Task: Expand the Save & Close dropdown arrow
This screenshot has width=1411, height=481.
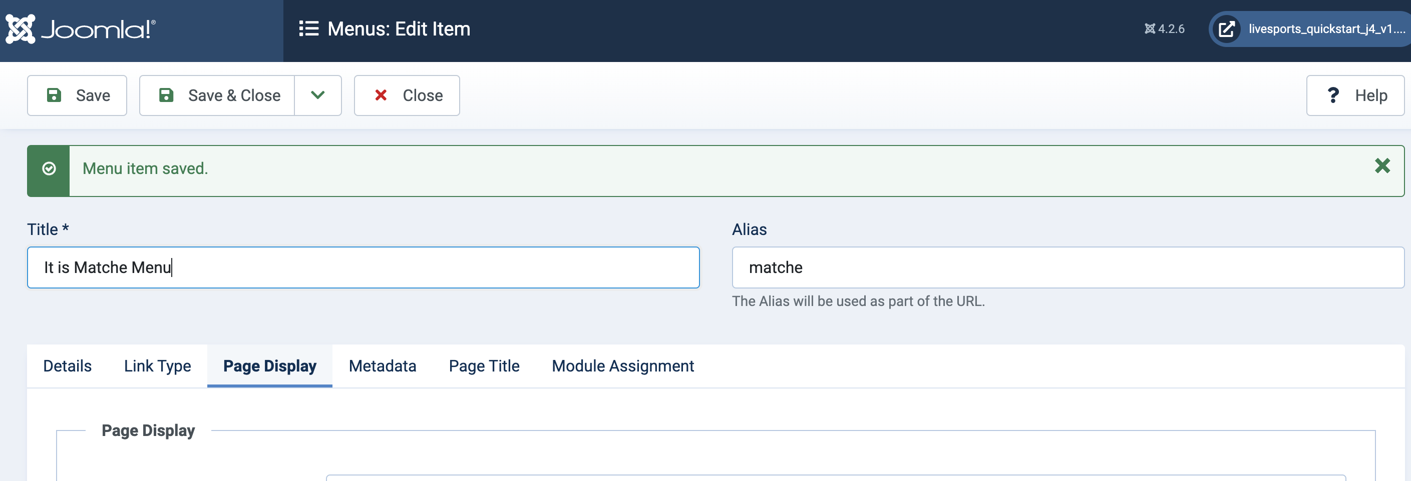Action: [x=317, y=96]
